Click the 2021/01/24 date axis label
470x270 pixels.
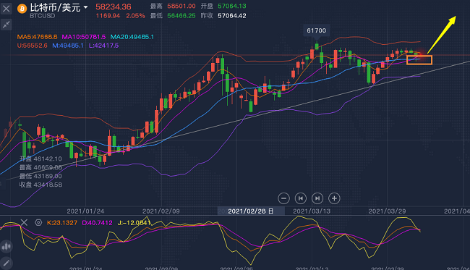point(85,211)
